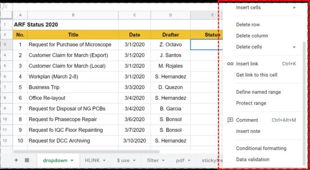Viewport: 310px width, 170px height.
Task: Click the add sheet plus icon
Action: click(x=16, y=160)
